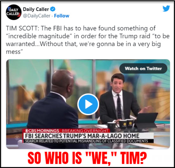Click the CBS Mornings logo in the chyron
The image size is (175, 168).
click(x=42, y=130)
